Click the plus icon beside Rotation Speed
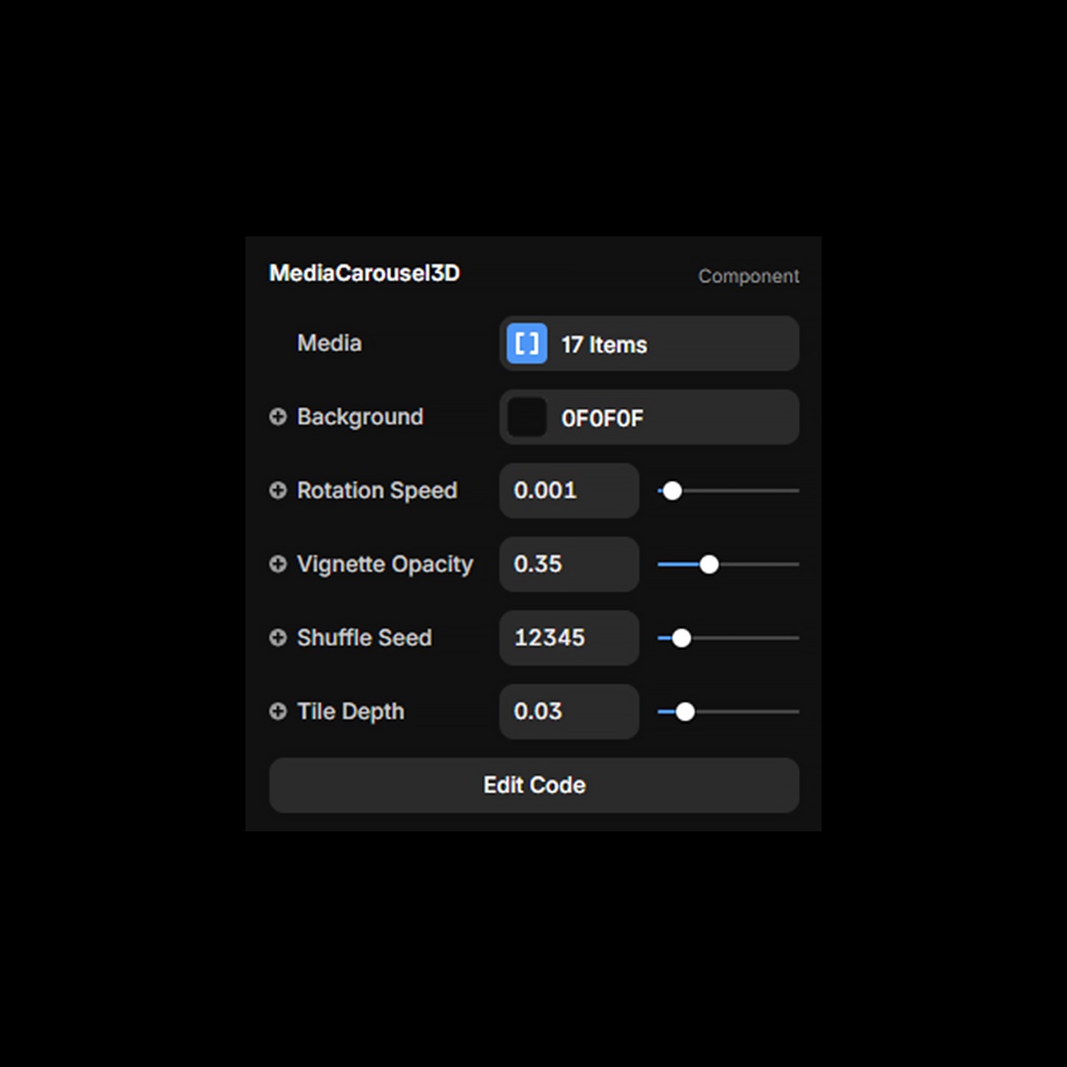 tap(277, 491)
